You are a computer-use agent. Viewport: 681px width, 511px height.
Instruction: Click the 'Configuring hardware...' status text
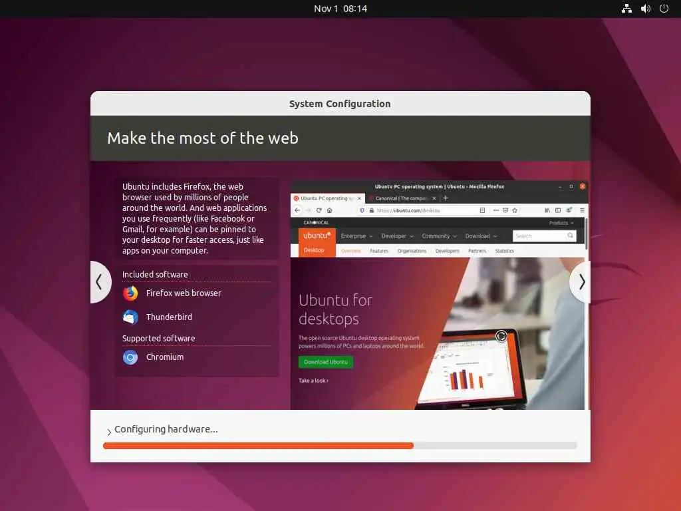point(166,429)
